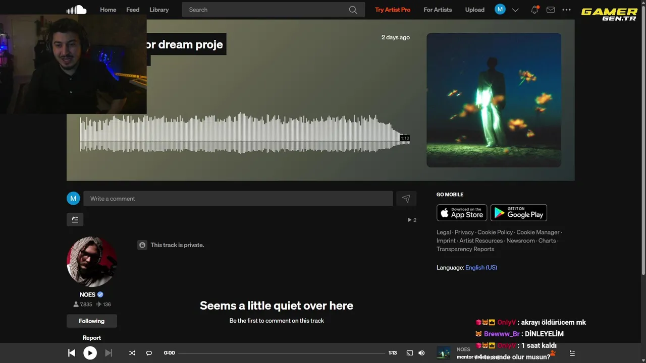
Task: Toggle the Following button
Action: [x=91, y=321]
